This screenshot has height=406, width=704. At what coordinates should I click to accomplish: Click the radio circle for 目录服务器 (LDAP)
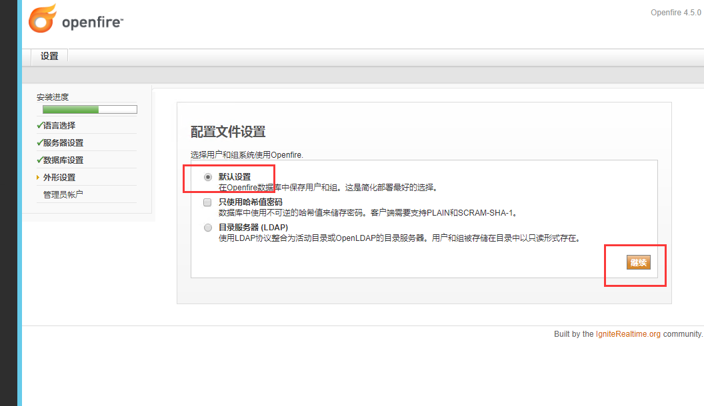(207, 227)
